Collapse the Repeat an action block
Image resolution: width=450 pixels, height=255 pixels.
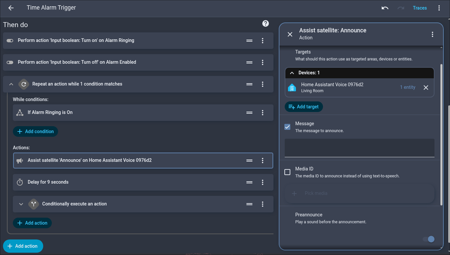coord(11,84)
